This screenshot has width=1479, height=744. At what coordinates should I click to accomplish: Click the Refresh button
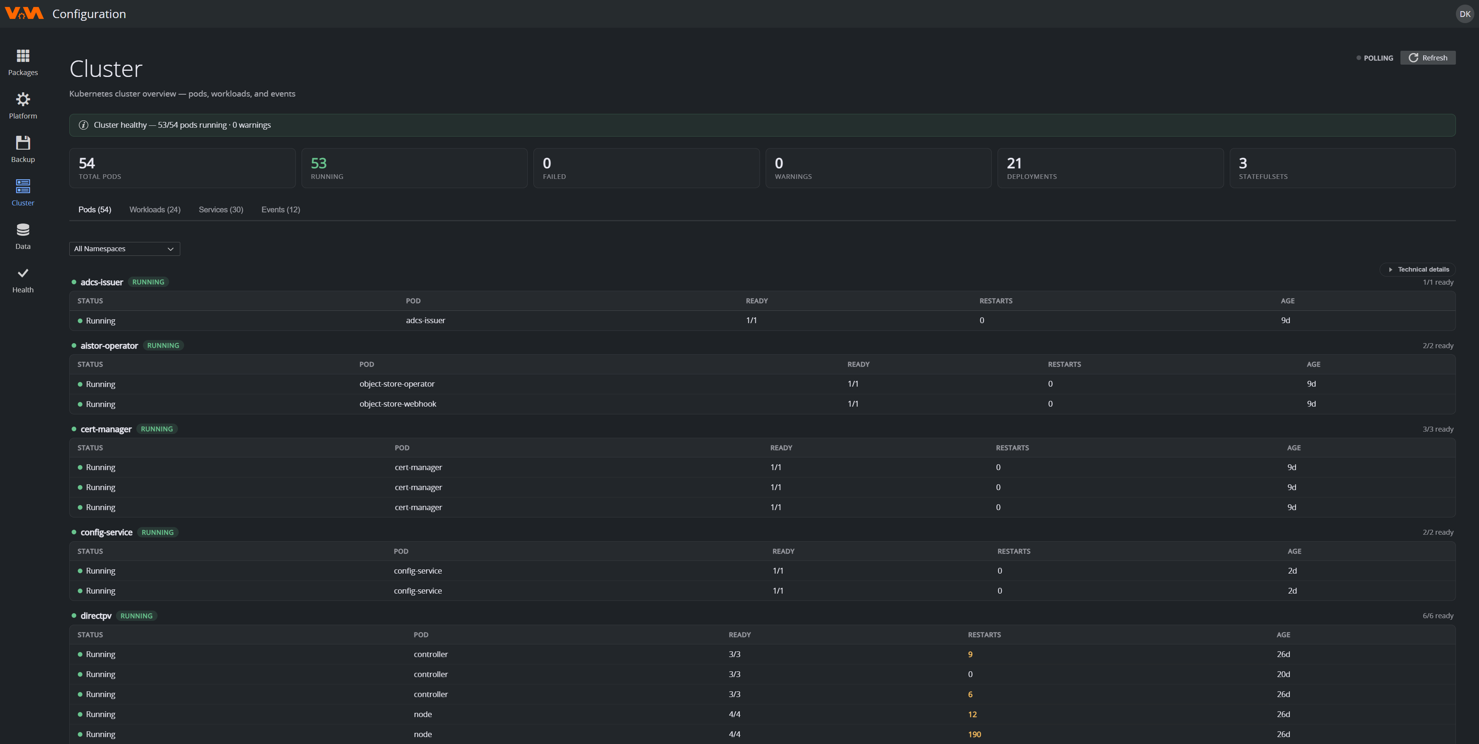(1428, 58)
